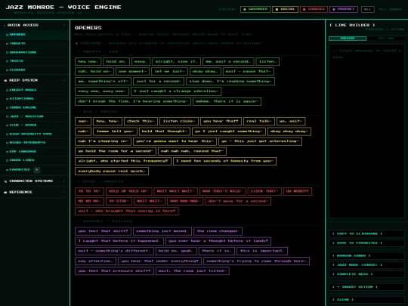The height and width of the screenshot is (306, 408).
Task: Expand the Reference section
Action: coord(35,192)
